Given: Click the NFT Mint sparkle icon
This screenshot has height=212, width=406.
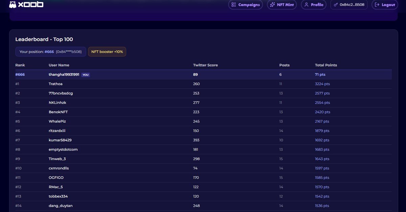Looking at the screenshot, I should (x=272, y=5).
